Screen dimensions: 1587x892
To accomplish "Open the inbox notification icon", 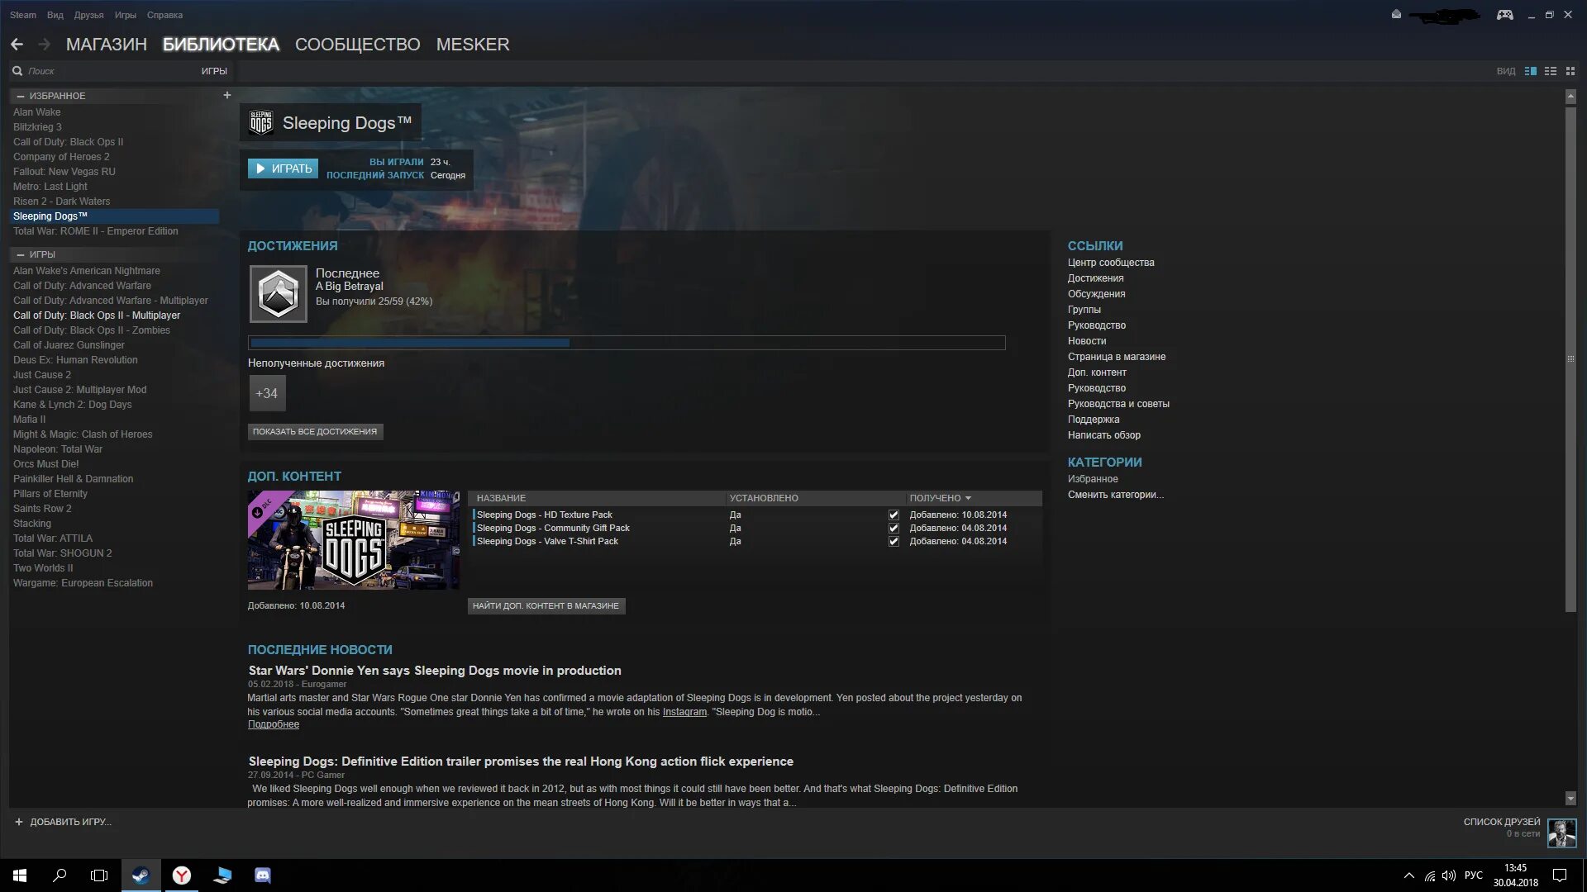I will coord(1396,15).
